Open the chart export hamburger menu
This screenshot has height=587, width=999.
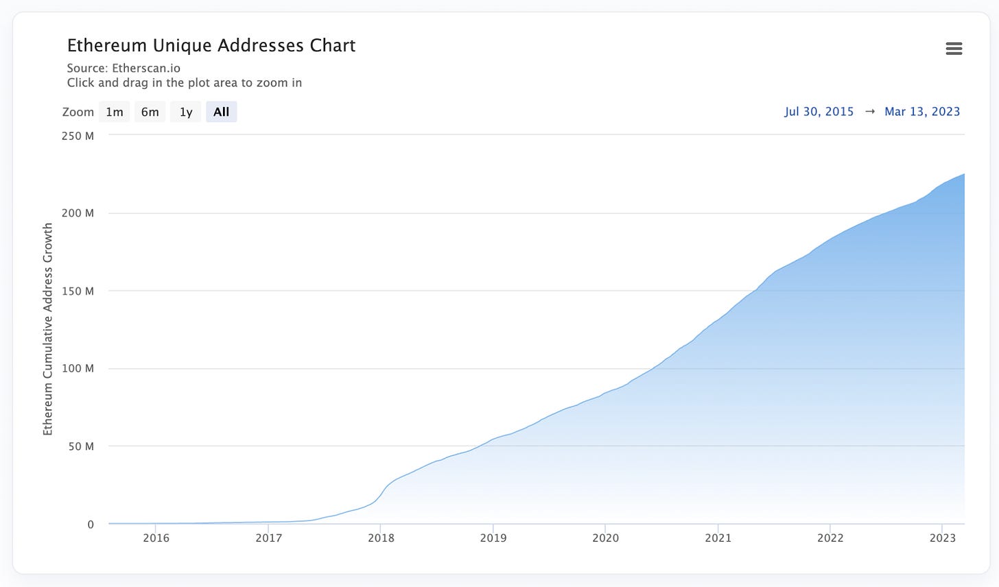954,48
